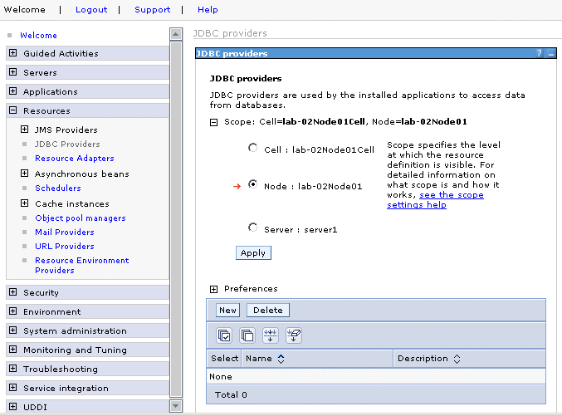
Task: Click Logout in the top bar
Action: (x=91, y=10)
